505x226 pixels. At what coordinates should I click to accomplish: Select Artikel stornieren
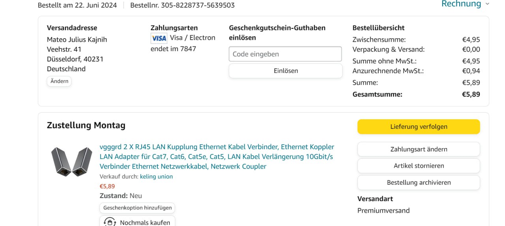point(418,166)
